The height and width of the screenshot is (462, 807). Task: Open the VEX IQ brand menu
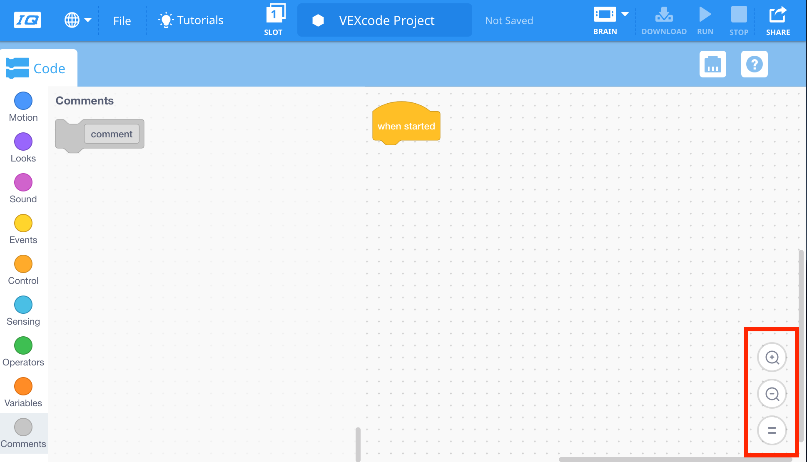pos(26,20)
